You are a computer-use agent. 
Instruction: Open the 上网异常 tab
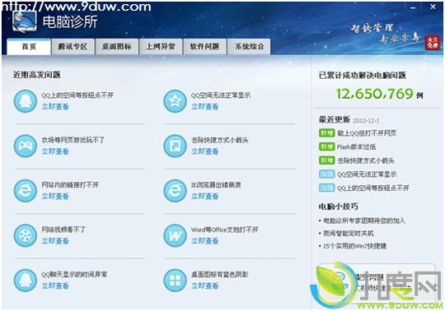click(x=161, y=46)
